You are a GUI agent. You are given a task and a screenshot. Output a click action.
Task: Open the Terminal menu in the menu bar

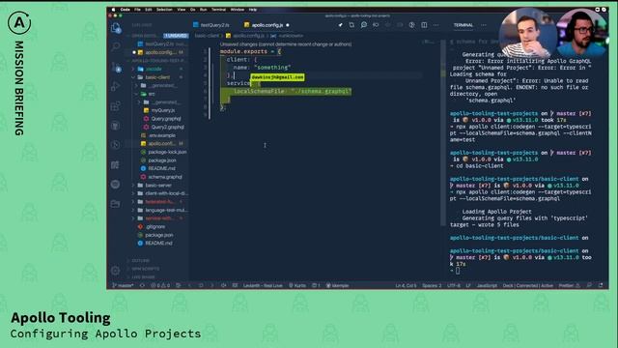[x=219, y=10]
